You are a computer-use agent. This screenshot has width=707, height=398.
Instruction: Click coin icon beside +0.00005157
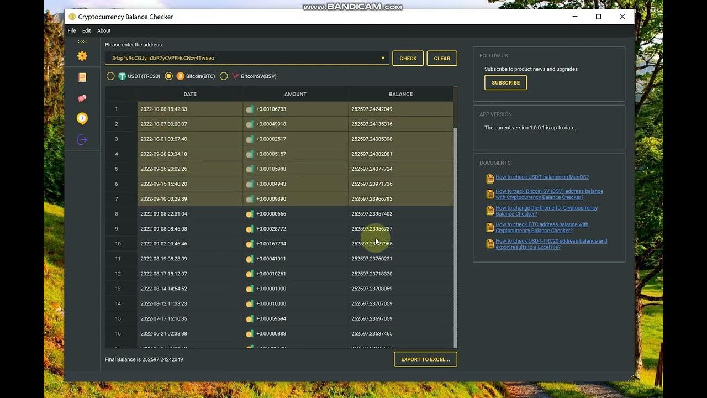coord(250,154)
